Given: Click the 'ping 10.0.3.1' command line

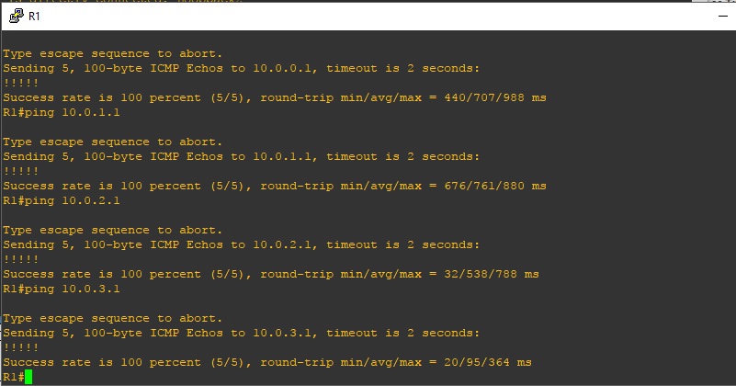Looking at the screenshot, I should [x=61, y=289].
